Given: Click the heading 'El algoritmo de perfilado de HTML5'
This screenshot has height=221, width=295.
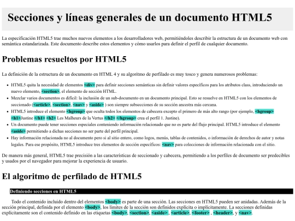Looking at the screenshot, I should 72,176.
